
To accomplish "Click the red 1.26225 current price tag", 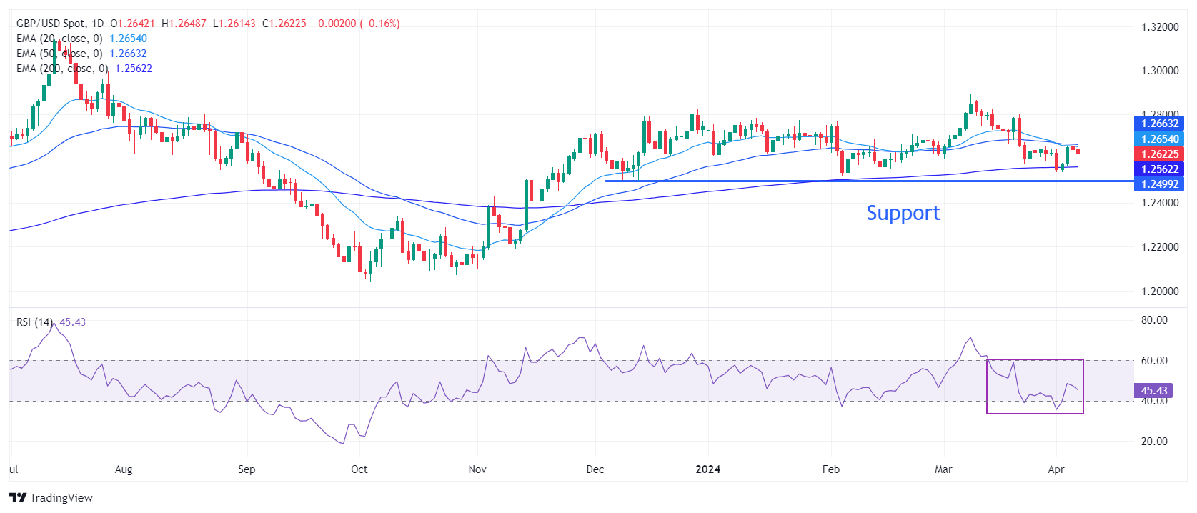I will coord(1158,154).
